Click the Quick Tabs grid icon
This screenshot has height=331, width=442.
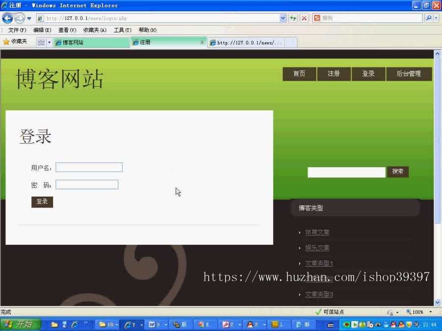[41, 43]
